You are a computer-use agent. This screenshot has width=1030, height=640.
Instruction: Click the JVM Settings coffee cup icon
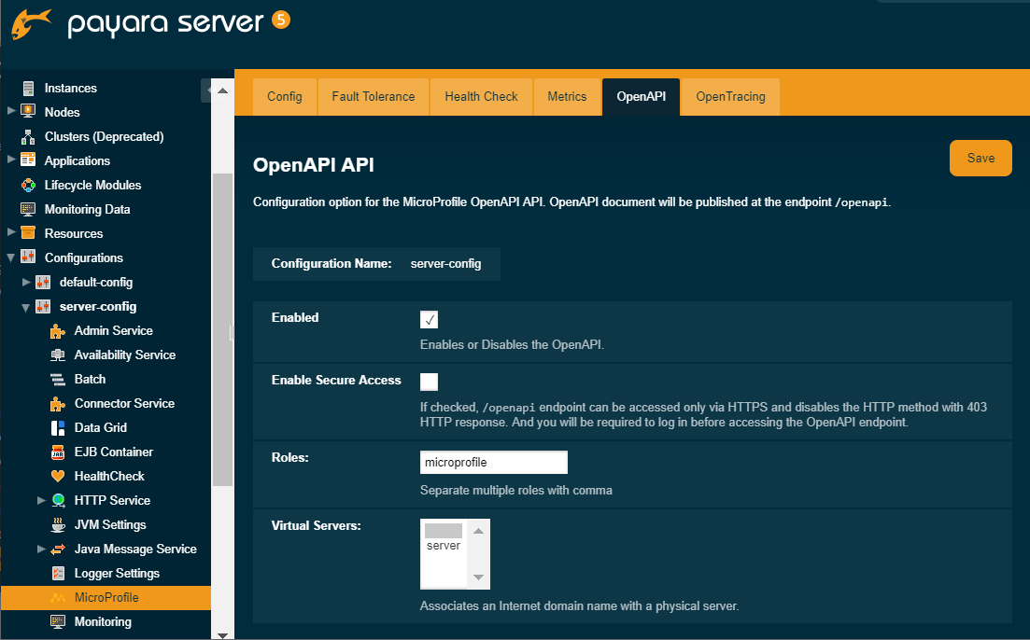(x=58, y=524)
